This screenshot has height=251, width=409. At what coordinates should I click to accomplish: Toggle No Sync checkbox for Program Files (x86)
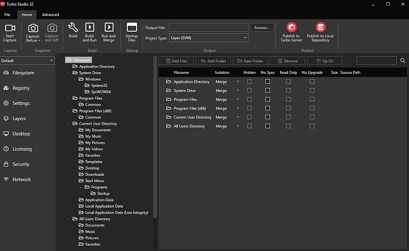click(267, 108)
